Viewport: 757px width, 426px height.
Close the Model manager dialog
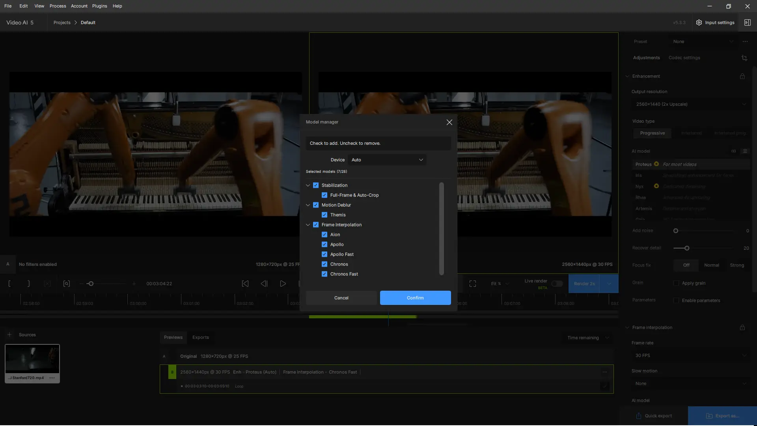[x=449, y=122]
